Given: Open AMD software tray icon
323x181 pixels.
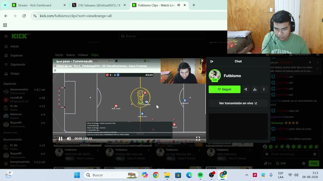Looking at the screenshot, I should 255,175.
